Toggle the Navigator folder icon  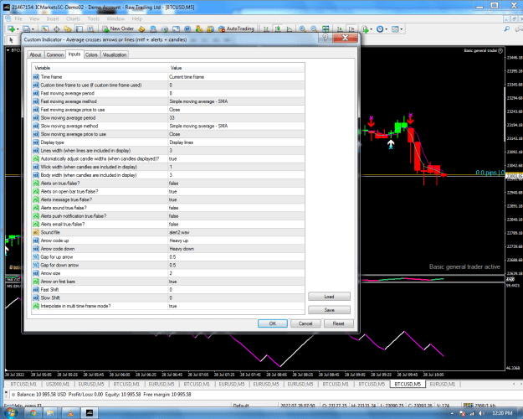pyautogui.click(x=68, y=28)
